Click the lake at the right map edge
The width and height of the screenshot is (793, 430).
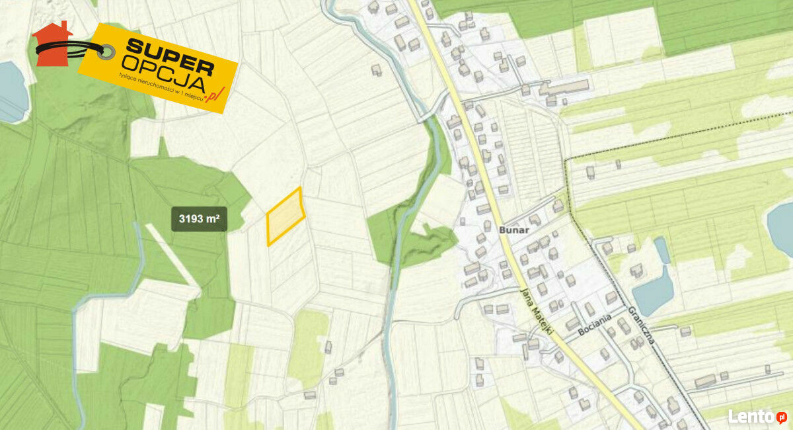click(782, 229)
